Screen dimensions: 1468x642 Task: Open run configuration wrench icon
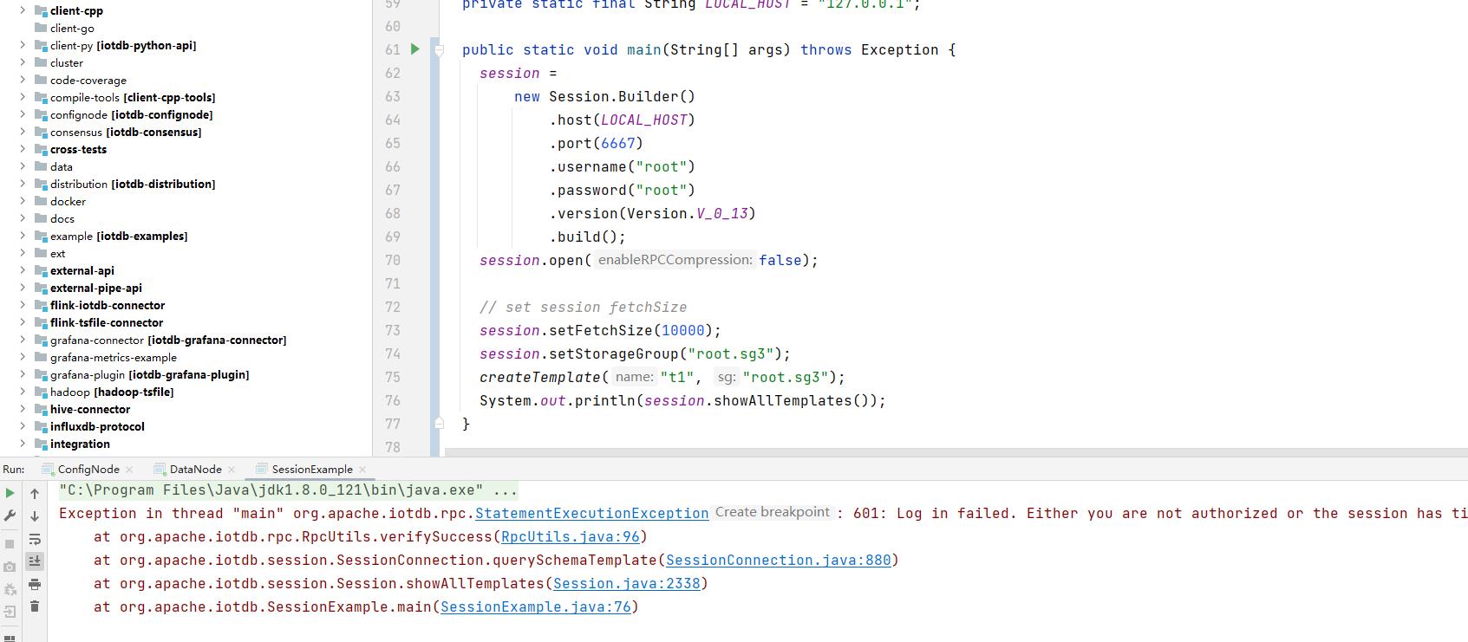(10, 516)
